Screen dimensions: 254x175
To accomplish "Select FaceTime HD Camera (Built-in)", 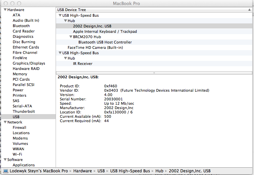I will pos(95,48).
